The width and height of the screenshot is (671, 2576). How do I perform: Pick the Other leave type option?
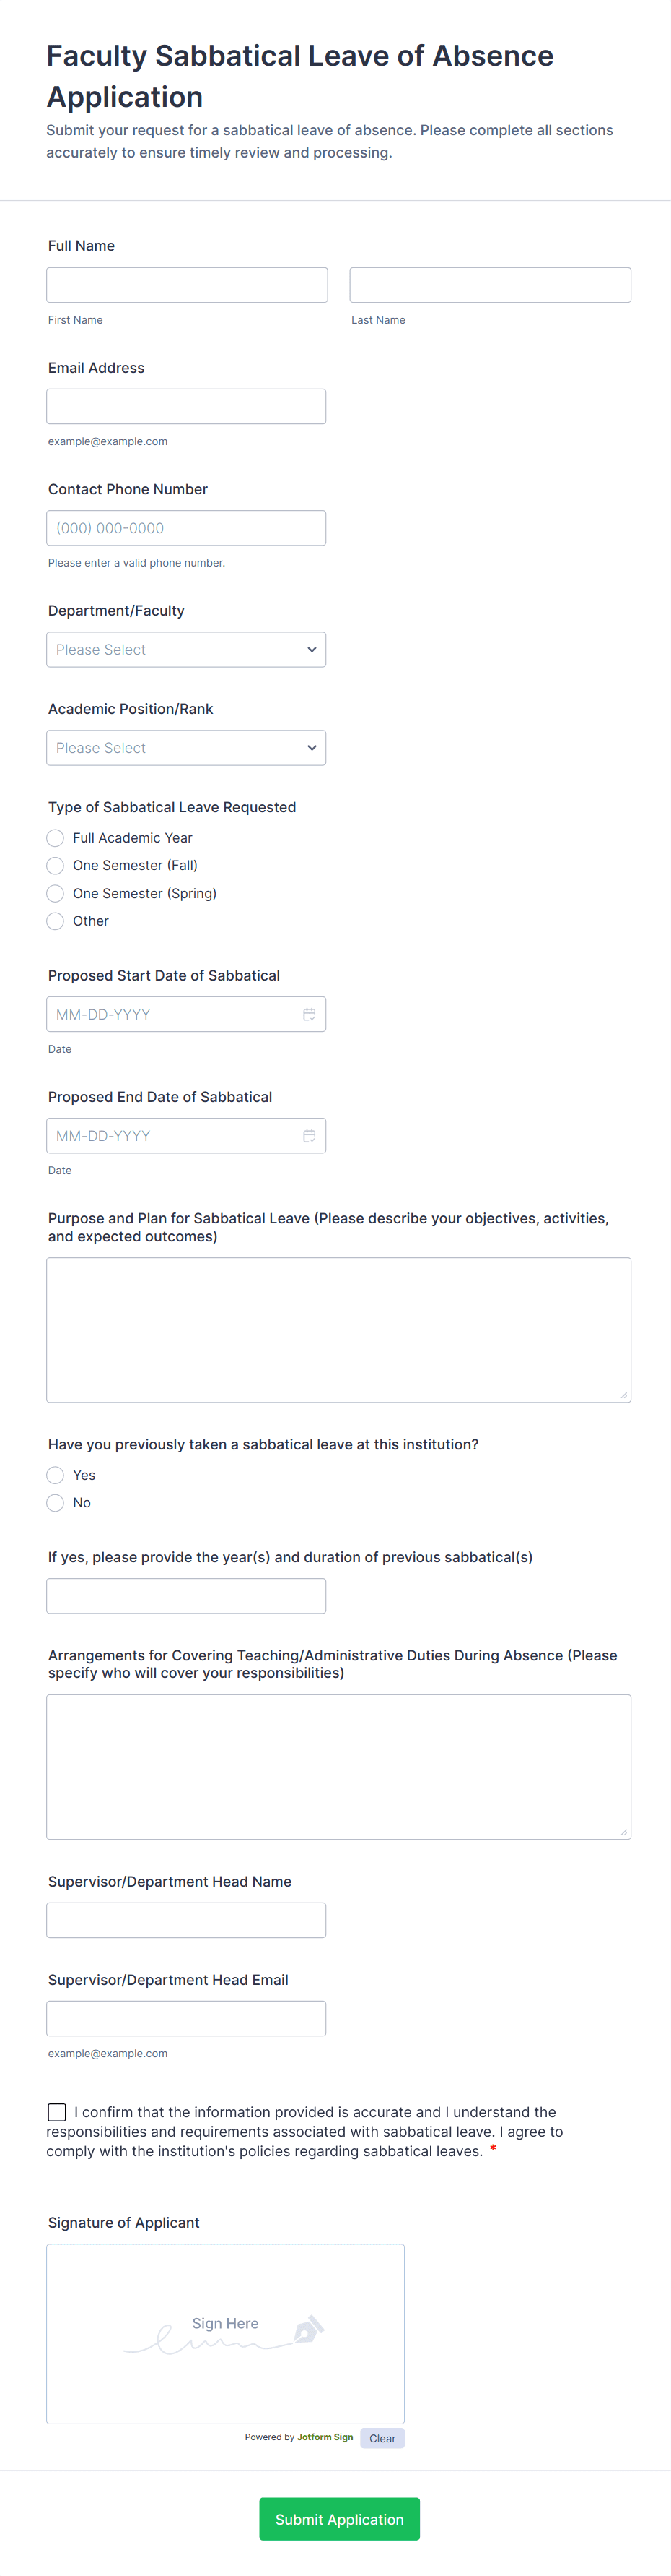(56, 921)
